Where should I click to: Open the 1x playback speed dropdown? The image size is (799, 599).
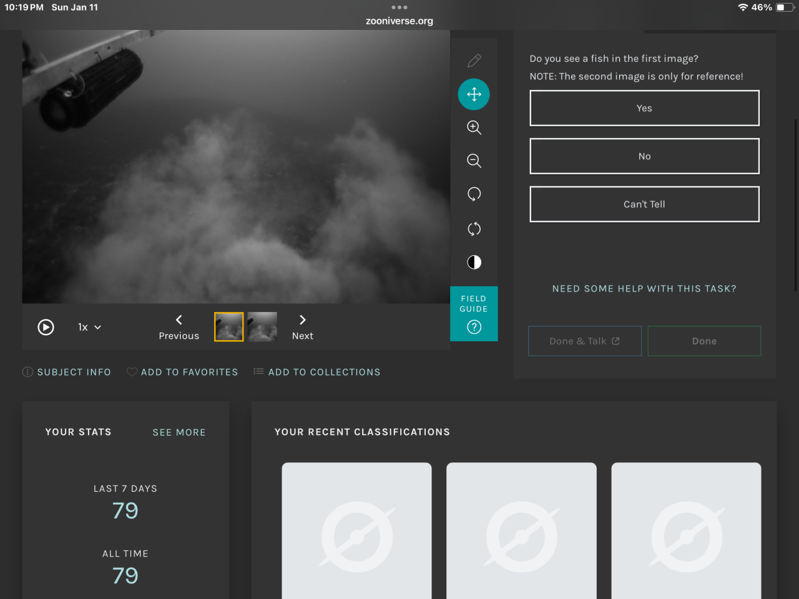pos(89,327)
